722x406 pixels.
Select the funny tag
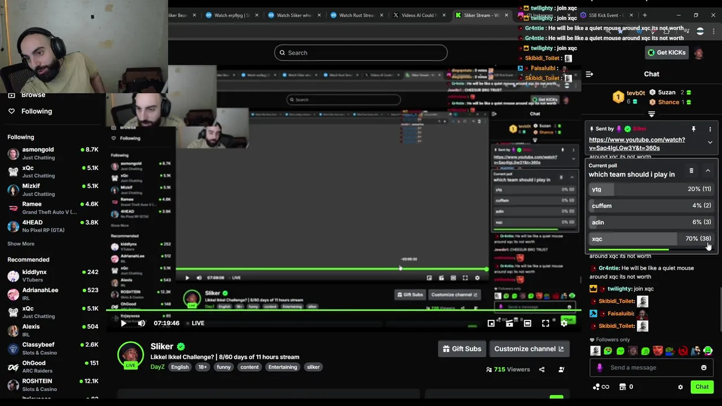[223, 367]
